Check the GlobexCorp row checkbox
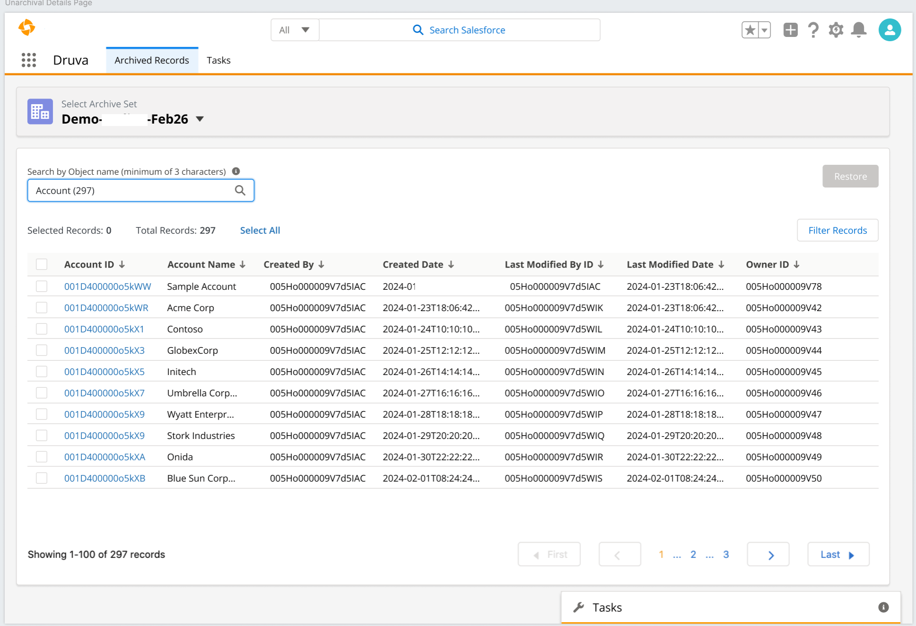The image size is (916, 626). pos(42,350)
